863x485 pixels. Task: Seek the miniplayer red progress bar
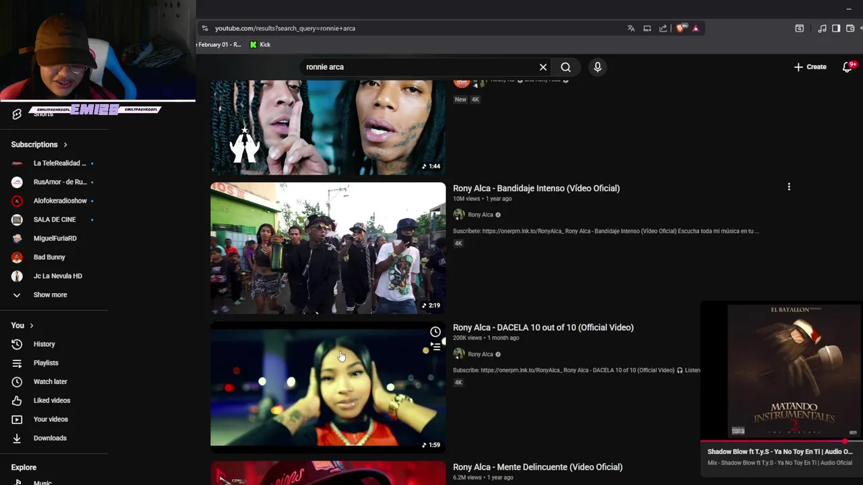pos(781,442)
